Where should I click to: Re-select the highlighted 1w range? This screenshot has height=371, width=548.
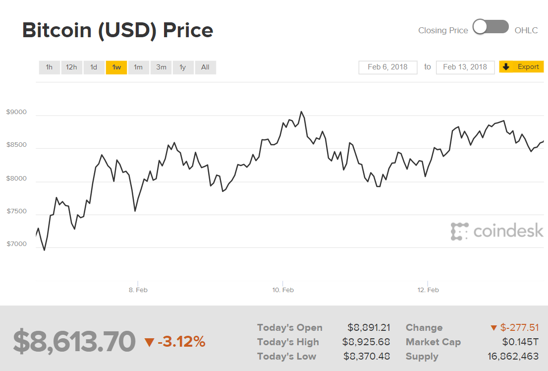tap(116, 67)
